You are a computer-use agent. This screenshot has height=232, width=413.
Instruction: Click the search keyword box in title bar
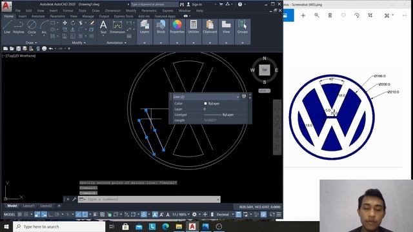click(x=155, y=5)
